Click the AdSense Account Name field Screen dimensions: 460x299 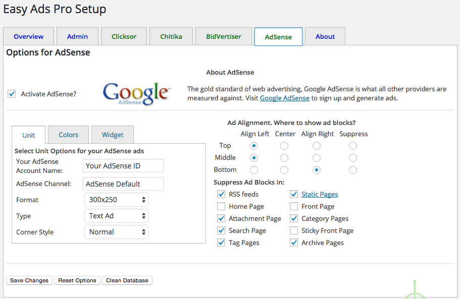coord(123,166)
